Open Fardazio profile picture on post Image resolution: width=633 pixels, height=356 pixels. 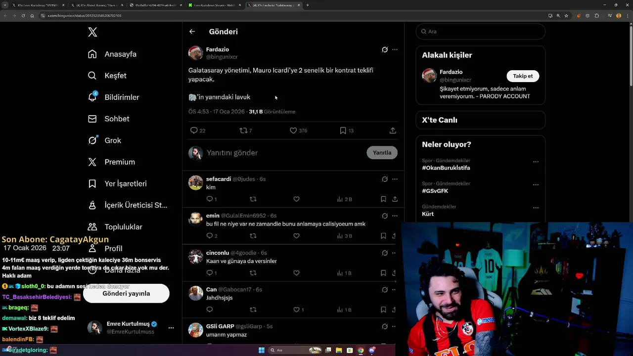point(196,53)
